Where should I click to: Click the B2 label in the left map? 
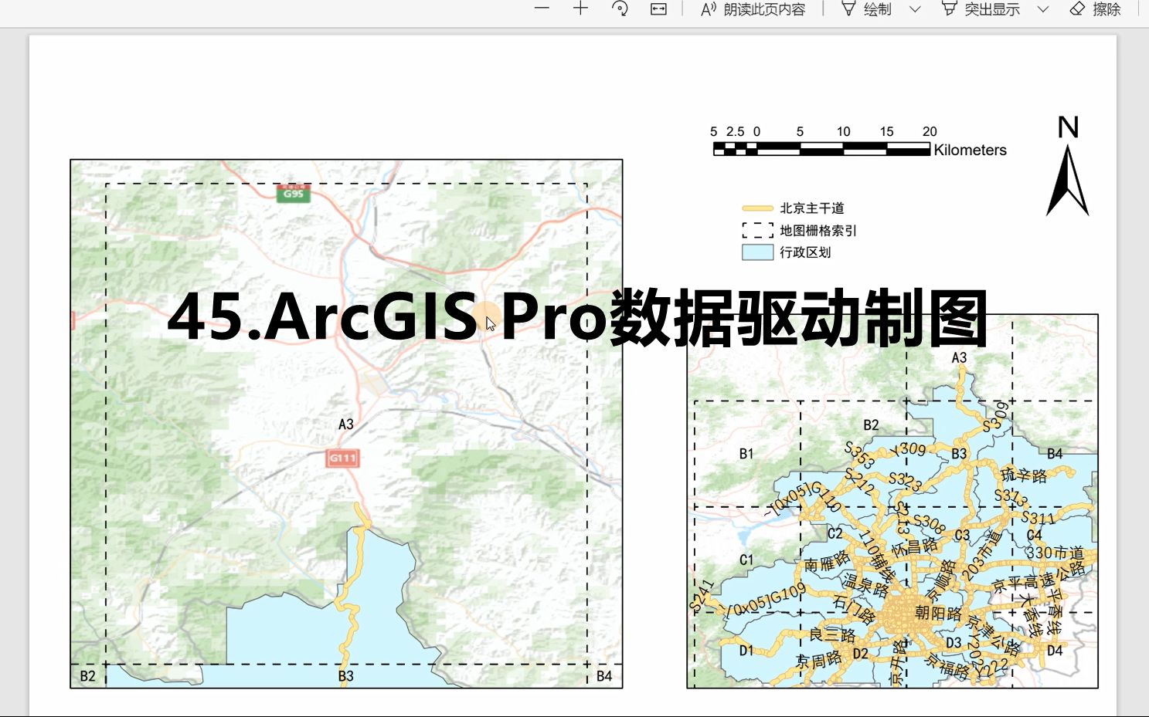click(x=88, y=676)
